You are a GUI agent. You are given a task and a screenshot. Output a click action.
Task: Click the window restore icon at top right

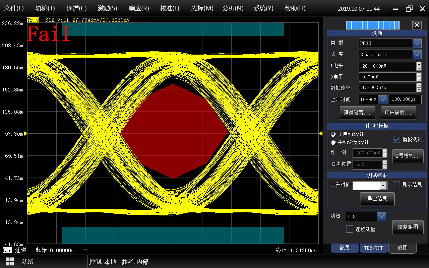(409, 9)
